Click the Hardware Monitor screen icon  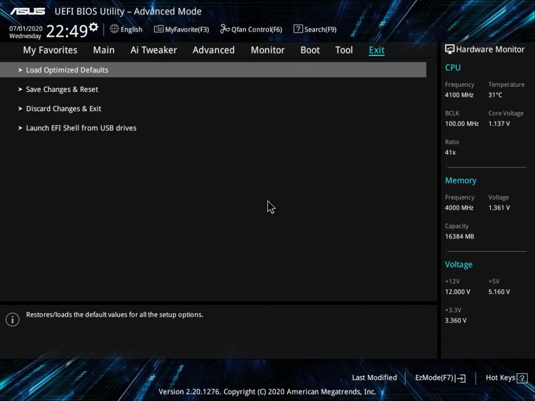(449, 49)
